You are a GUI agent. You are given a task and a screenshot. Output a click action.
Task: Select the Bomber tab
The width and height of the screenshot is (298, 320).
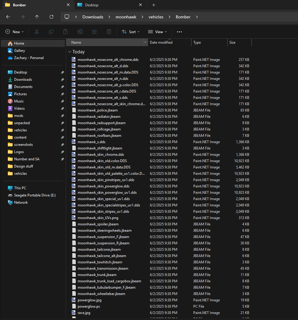[38, 5]
